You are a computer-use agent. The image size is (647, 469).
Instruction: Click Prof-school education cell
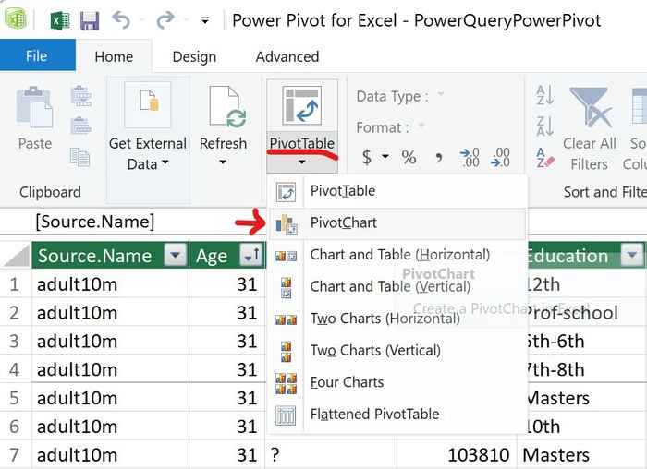(588, 313)
